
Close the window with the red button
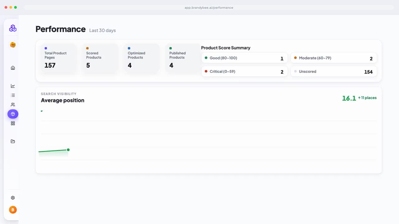click(x=6, y=7)
